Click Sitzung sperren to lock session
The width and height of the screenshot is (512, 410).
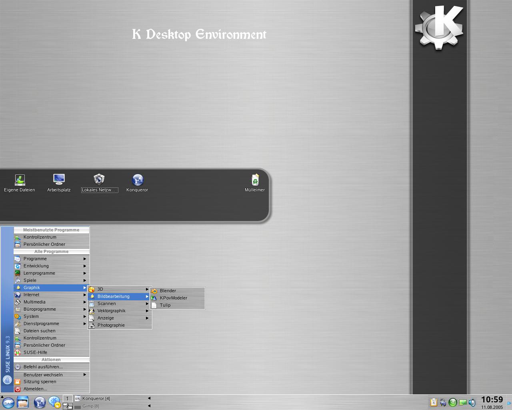51,382
